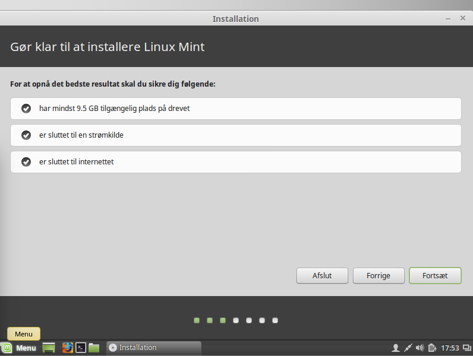Image resolution: width=473 pixels, height=356 pixels.
Task: Open the file manager folder icon
Action: pyautogui.click(x=94, y=348)
